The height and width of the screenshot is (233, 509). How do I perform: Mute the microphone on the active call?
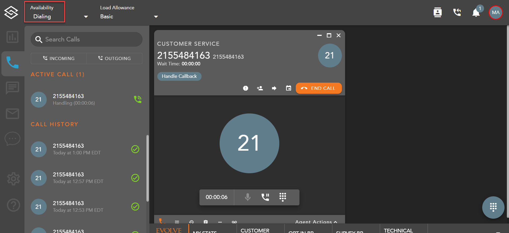247,197
